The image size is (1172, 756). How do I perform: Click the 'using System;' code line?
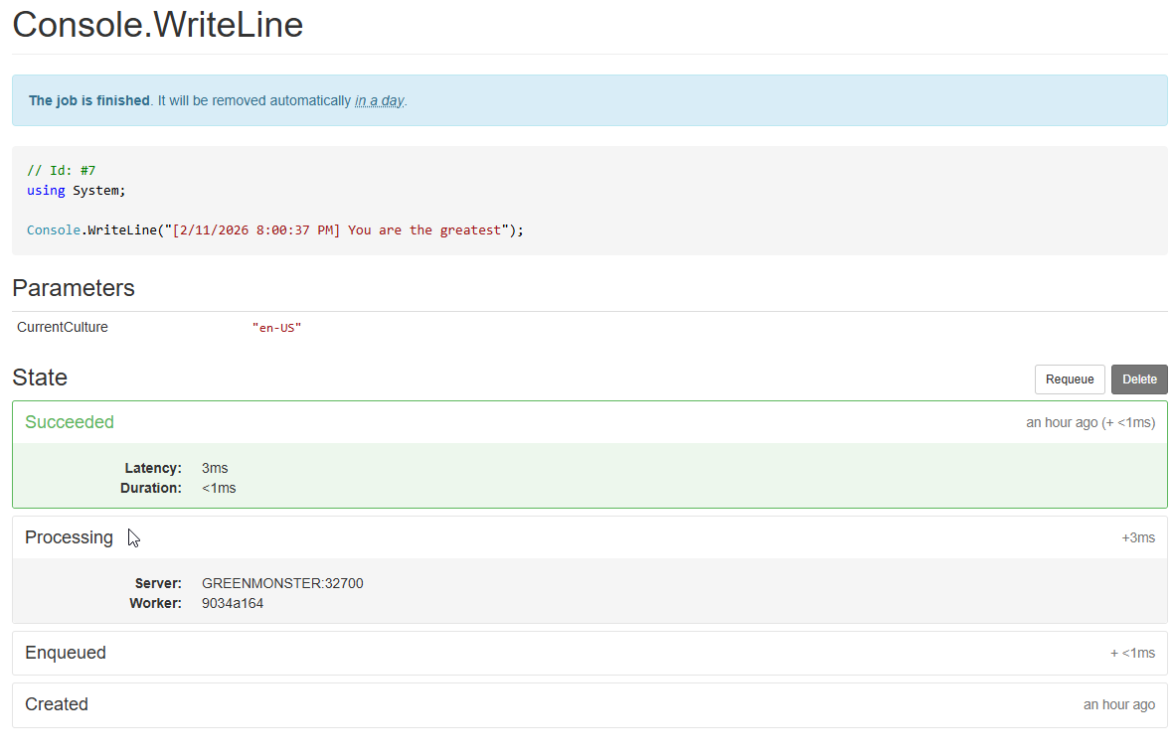(x=77, y=190)
